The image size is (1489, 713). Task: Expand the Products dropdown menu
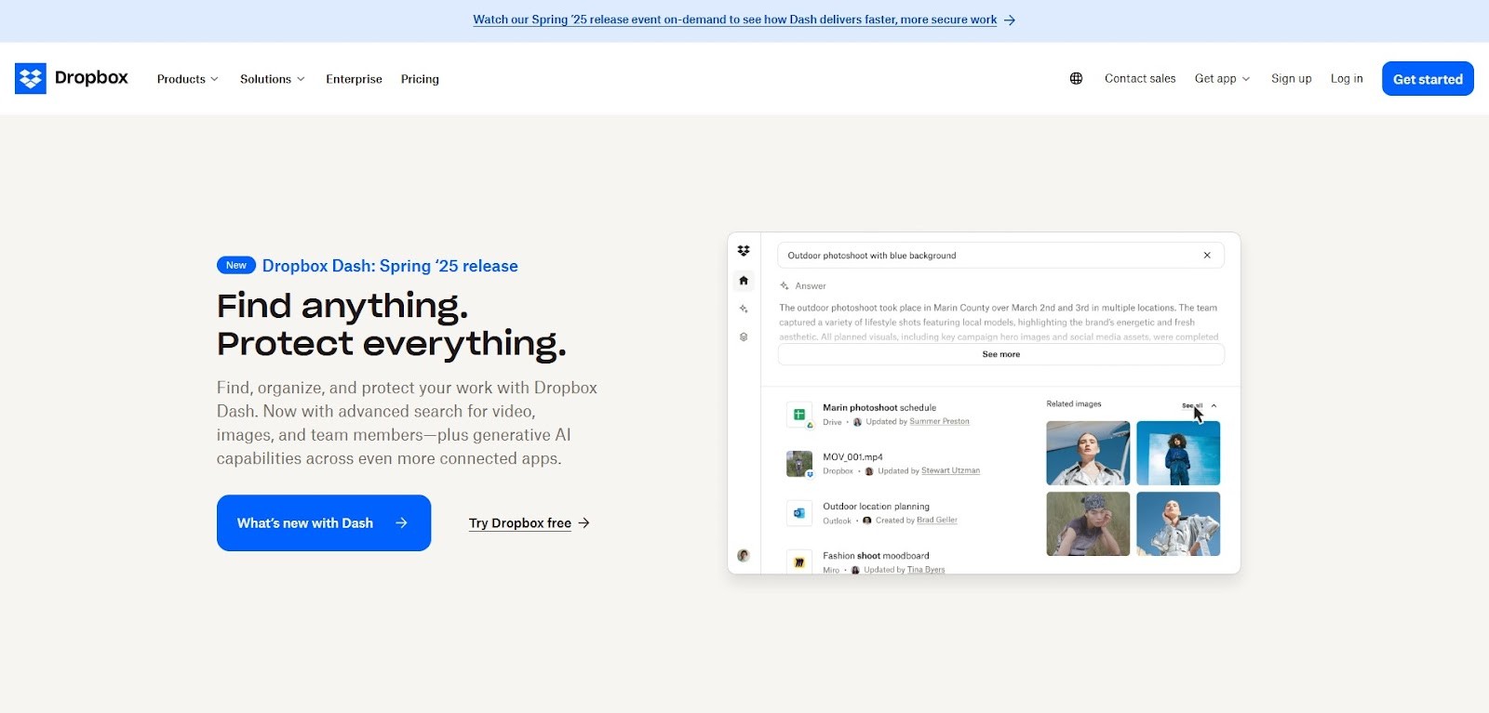[x=188, y=79]
